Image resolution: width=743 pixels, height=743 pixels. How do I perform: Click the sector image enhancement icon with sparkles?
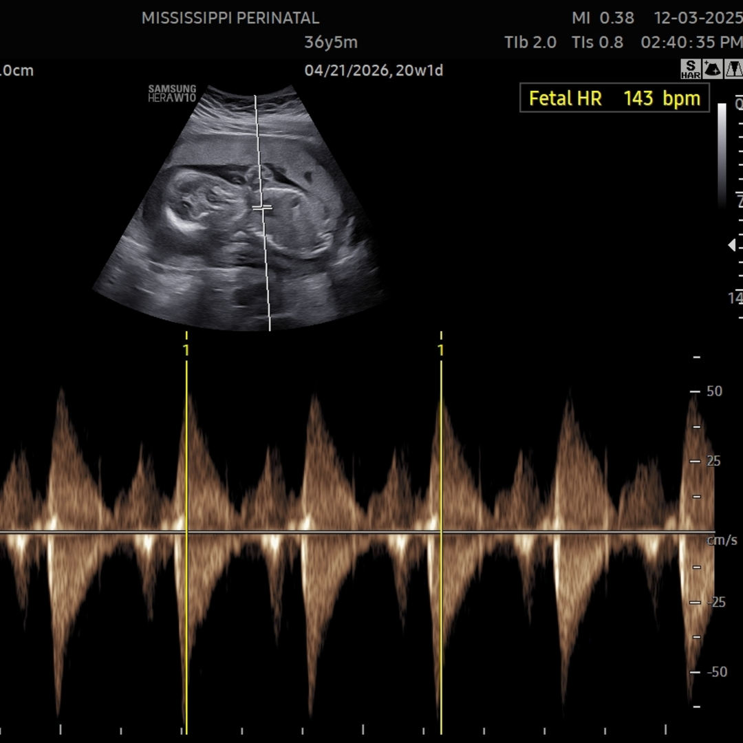pos(712,69)
